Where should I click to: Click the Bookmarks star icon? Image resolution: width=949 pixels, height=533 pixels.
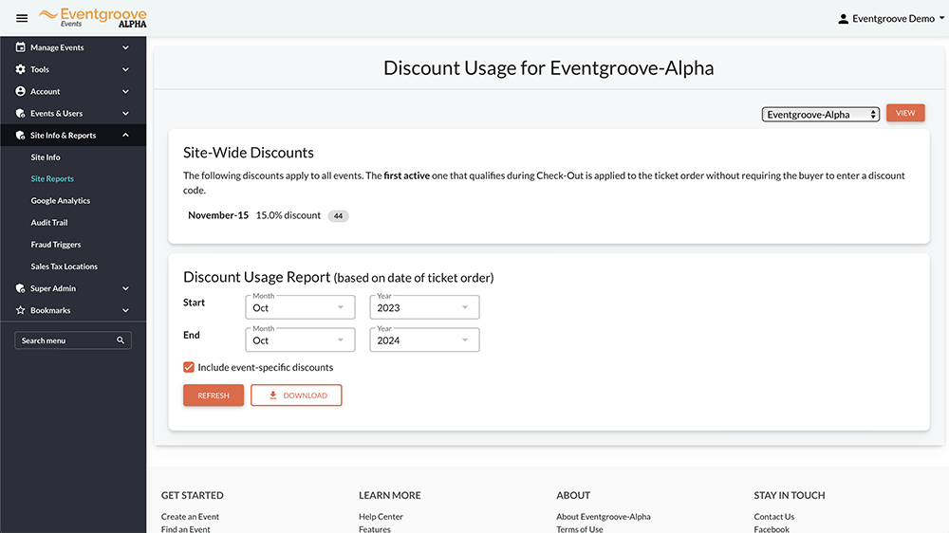coord(20,310)
